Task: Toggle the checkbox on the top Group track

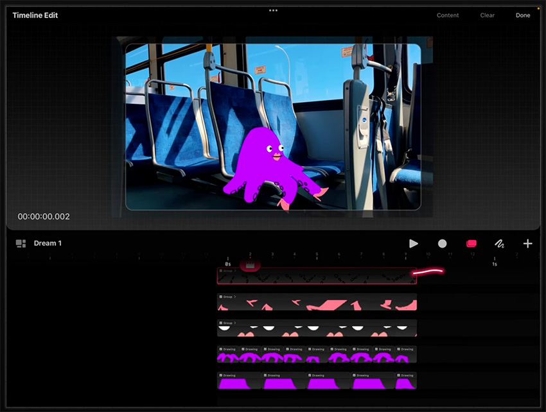Action: [221, 271]
